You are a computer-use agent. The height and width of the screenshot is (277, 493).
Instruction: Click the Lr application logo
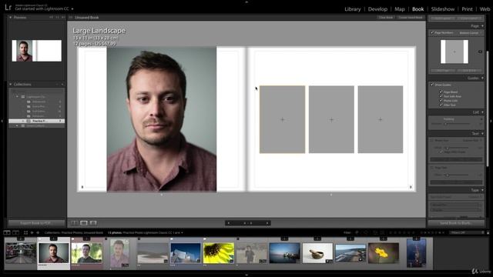8,8
